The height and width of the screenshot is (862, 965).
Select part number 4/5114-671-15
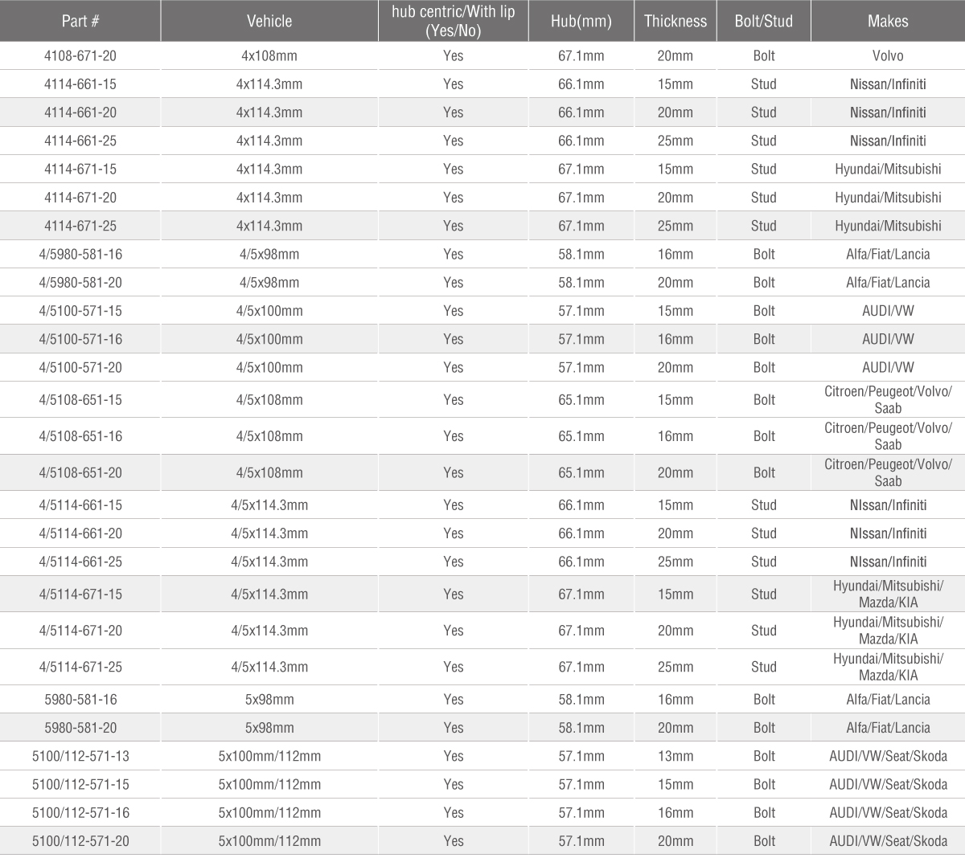click(80, 594)
